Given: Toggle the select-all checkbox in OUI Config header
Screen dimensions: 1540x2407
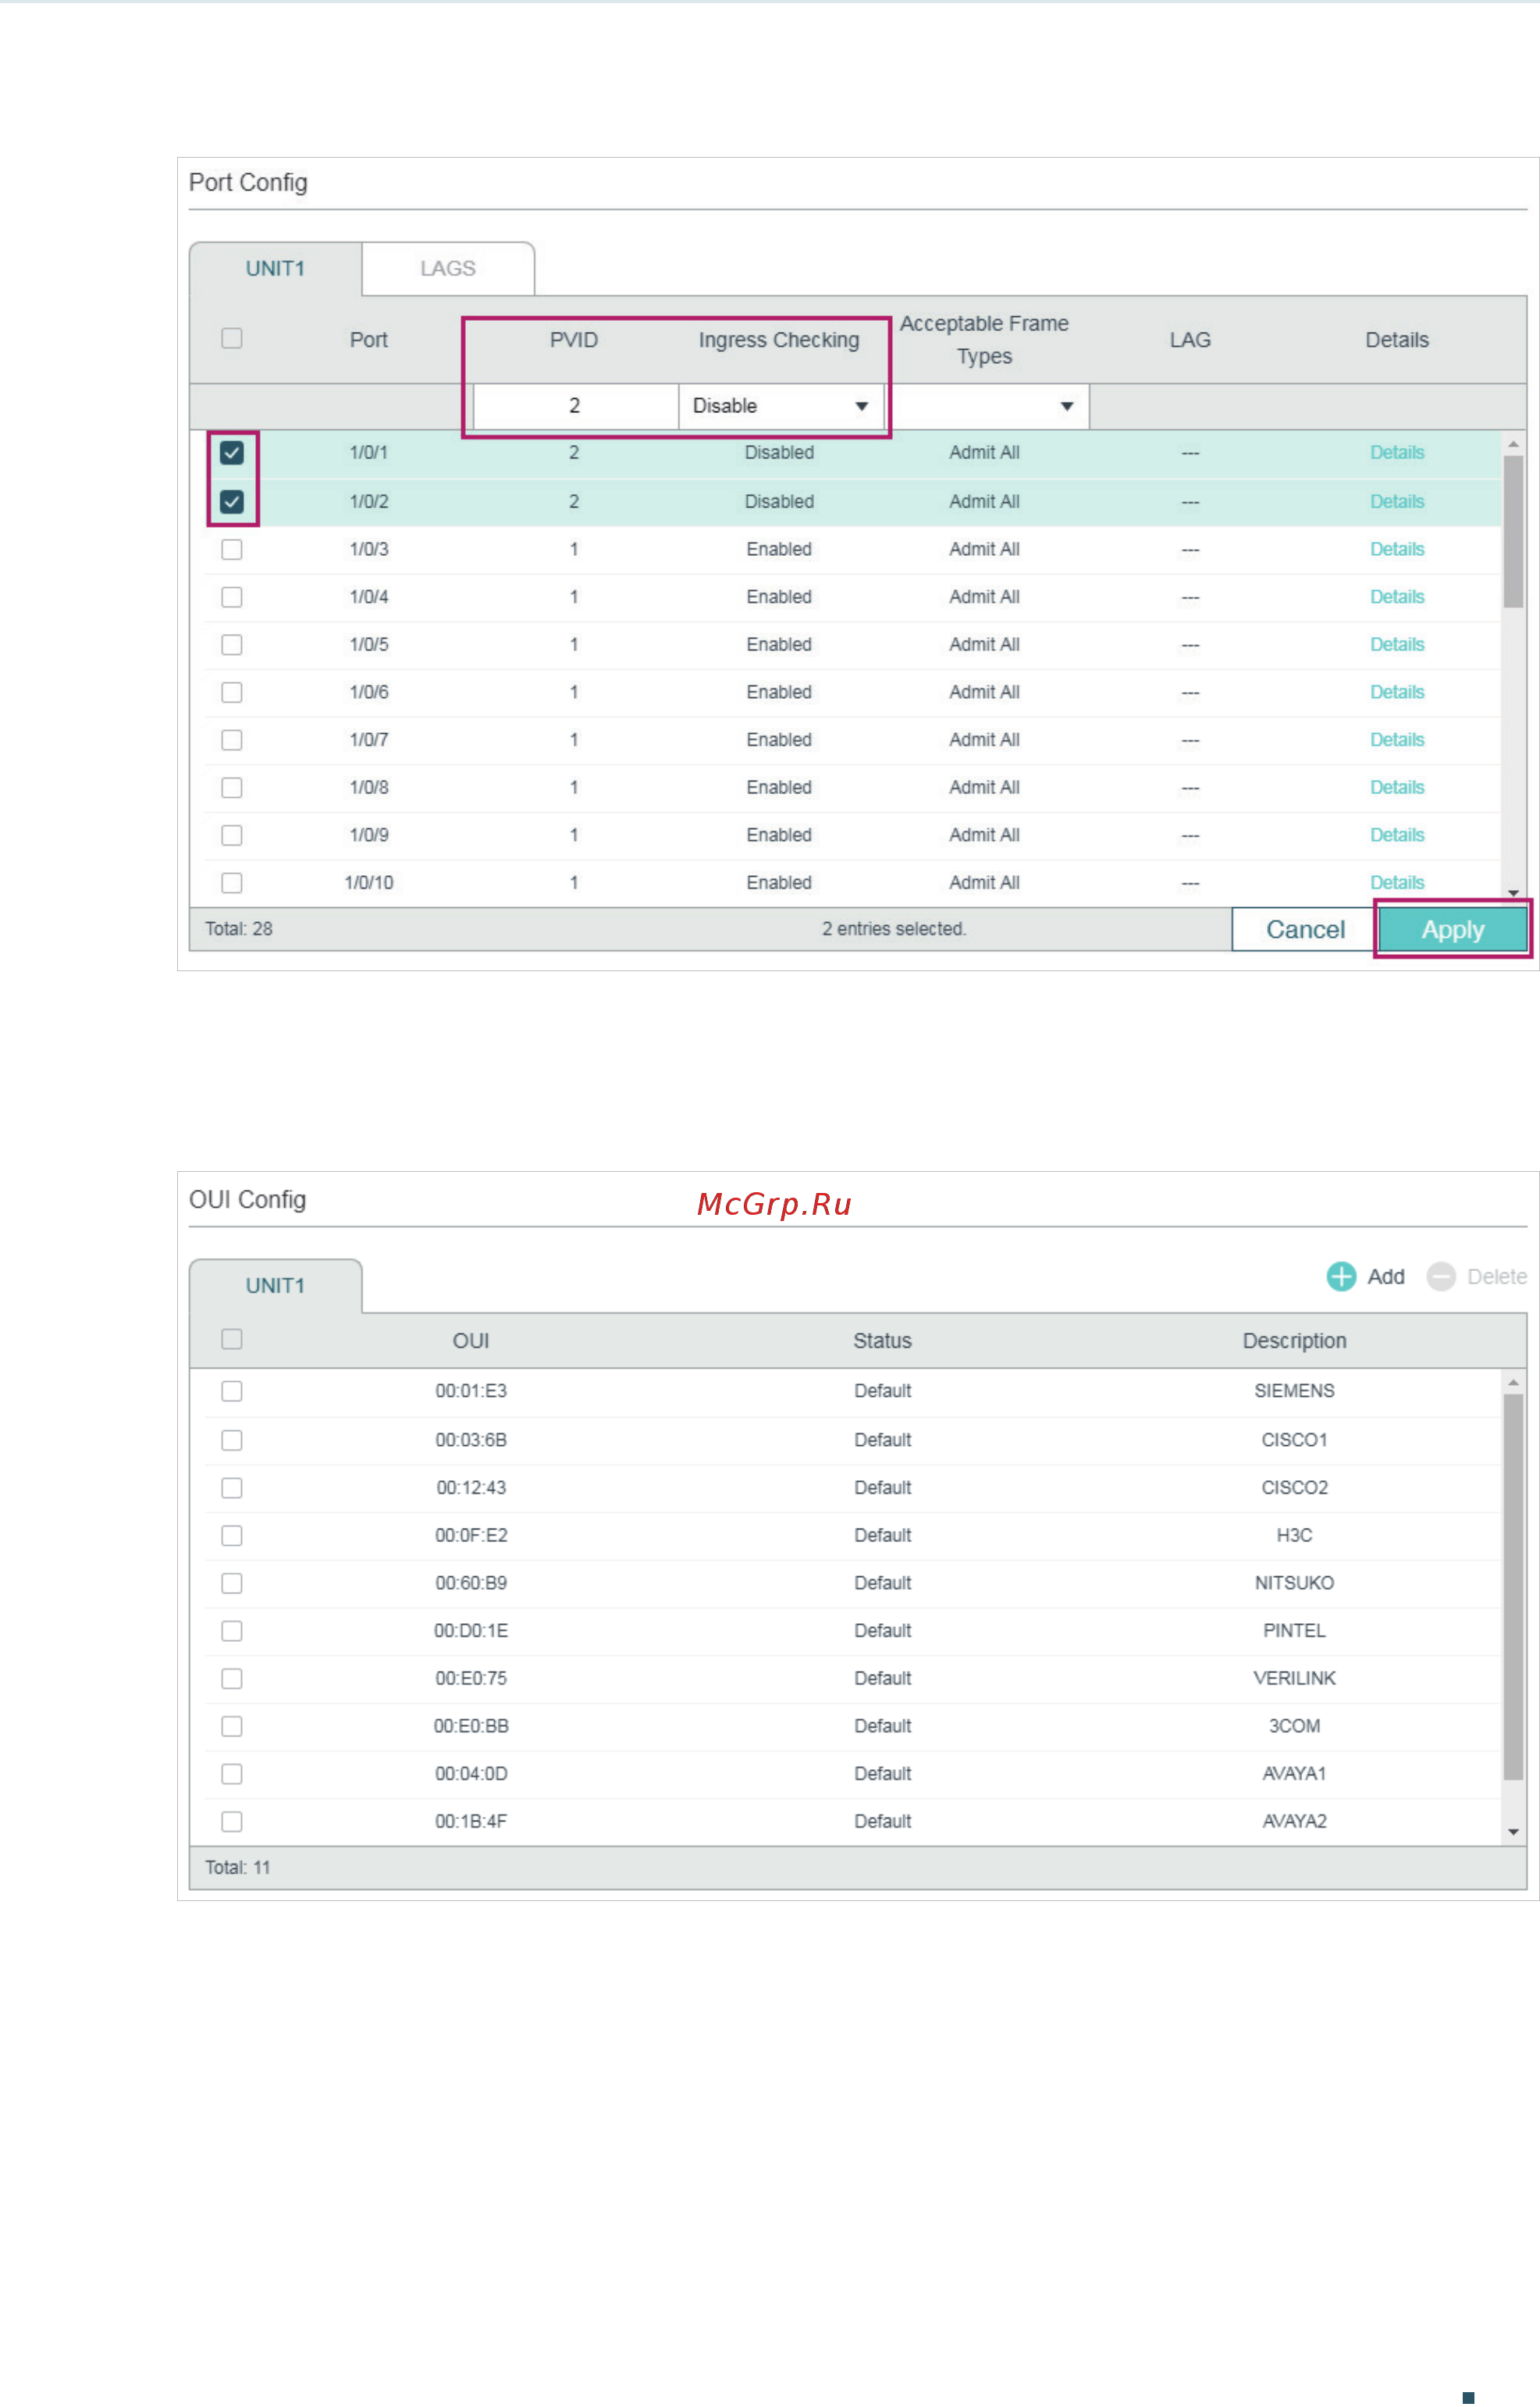Looking at the screenshot, I should click(x=232, y=1340).
